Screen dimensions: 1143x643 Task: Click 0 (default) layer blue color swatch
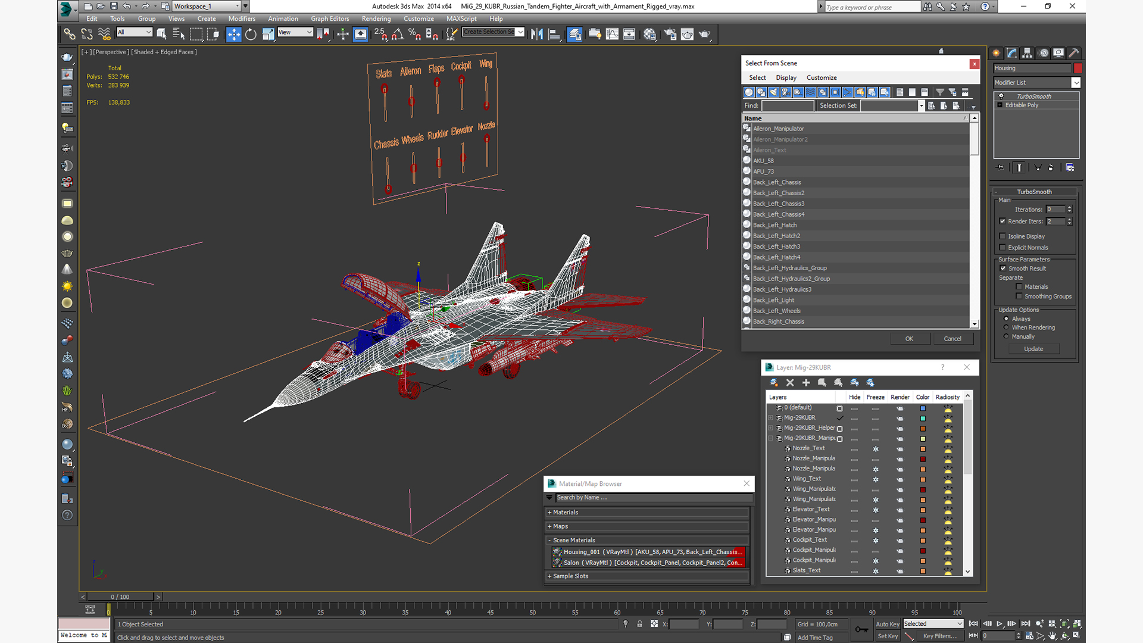point(923,408)
